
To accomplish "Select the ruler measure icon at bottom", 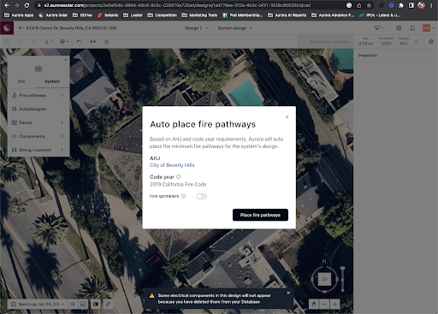I will [108, 304].
